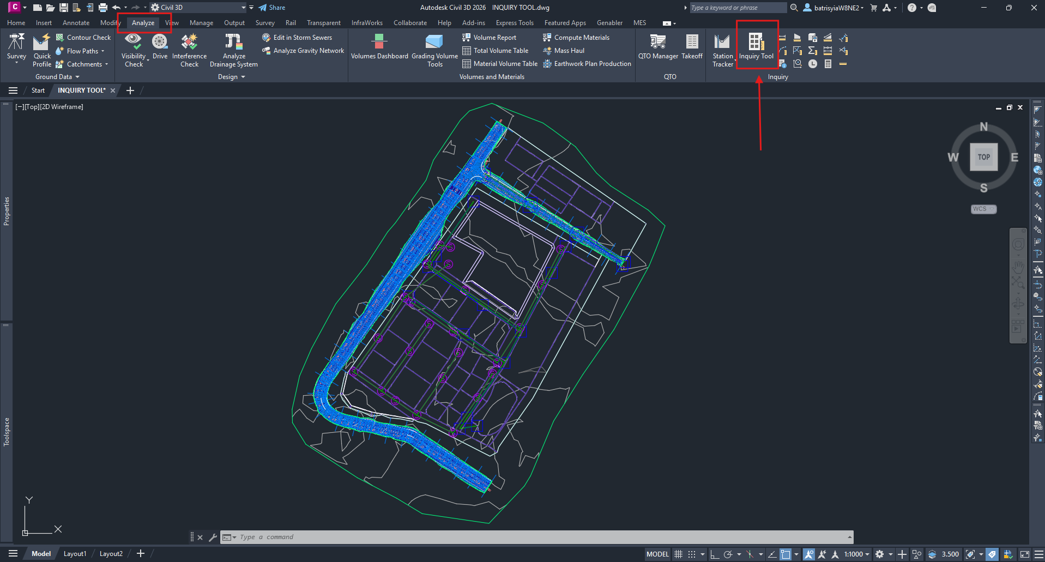1045x562 pixels.
Task: Click the Analyze Drainage System icon
Action: pyautogui.click(x=233, y=50)
